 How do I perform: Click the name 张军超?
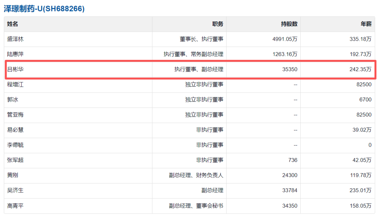point(15,160)
